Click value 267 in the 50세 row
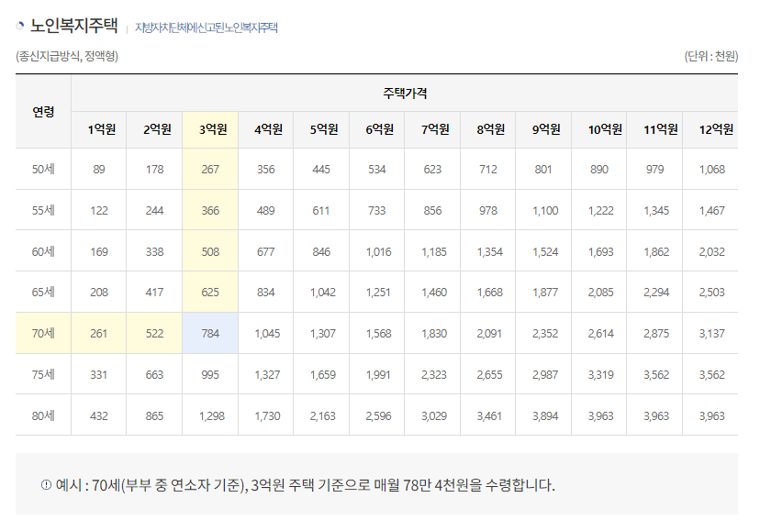This screenshot has width=760, height=520. pyautogui.click(x=210, y=170)
